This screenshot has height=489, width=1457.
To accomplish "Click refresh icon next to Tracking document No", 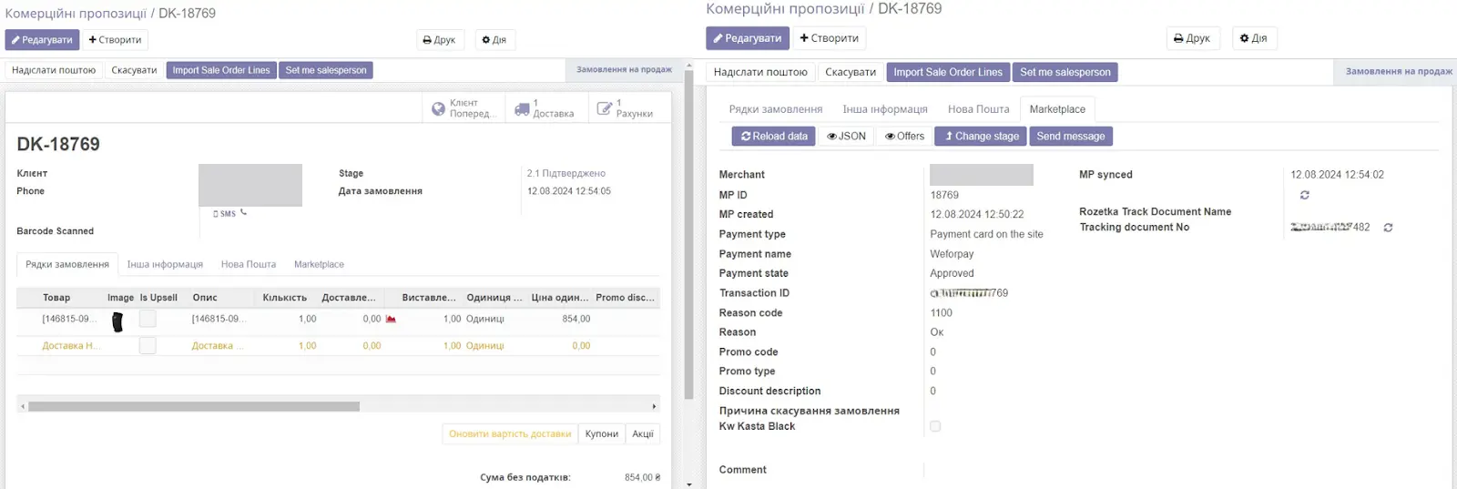I will 1388,228.
